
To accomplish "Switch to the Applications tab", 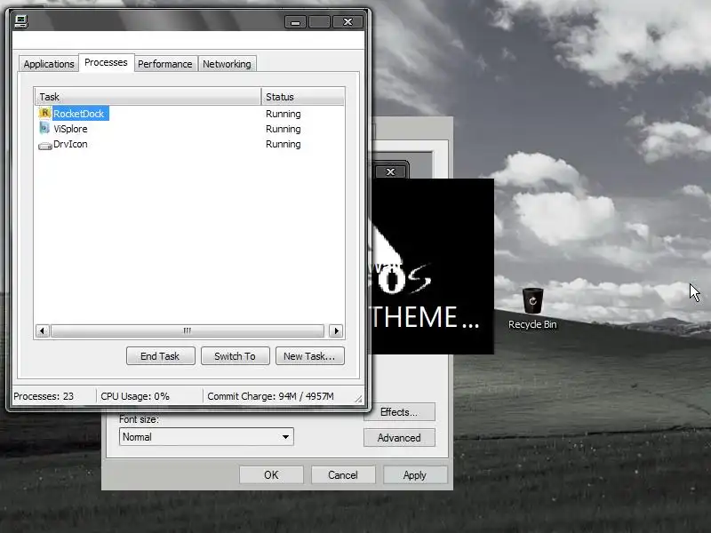I will [x=49, y=64].
